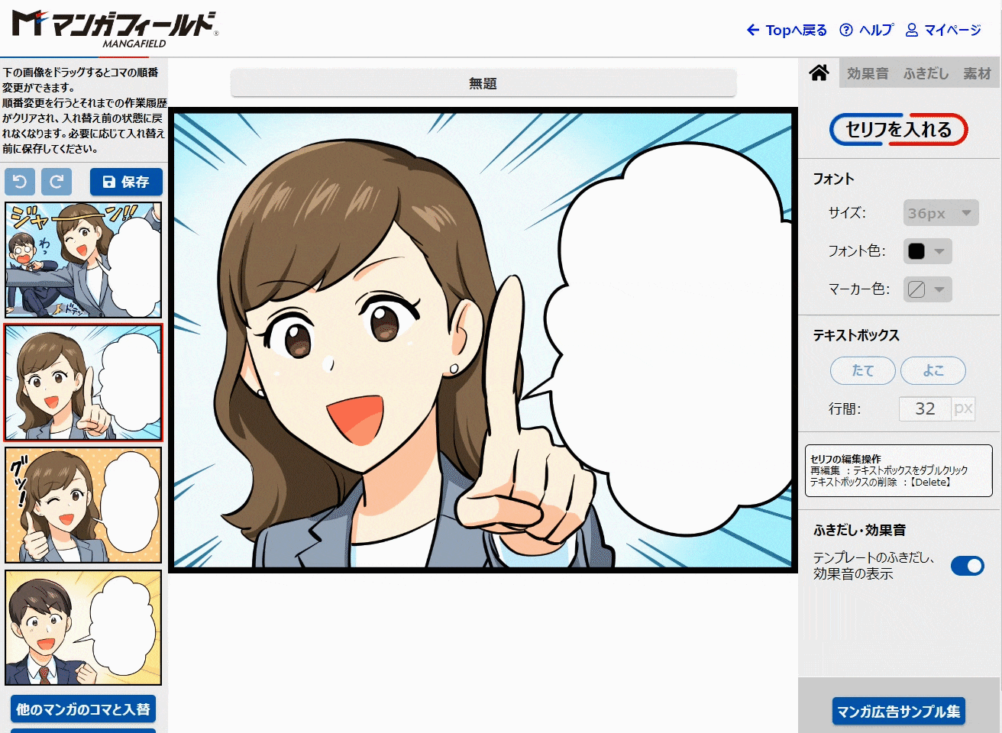This screenshot has height=733, width=1002.
Task: Select たて vertical text box option
Action: pos(863,370)
